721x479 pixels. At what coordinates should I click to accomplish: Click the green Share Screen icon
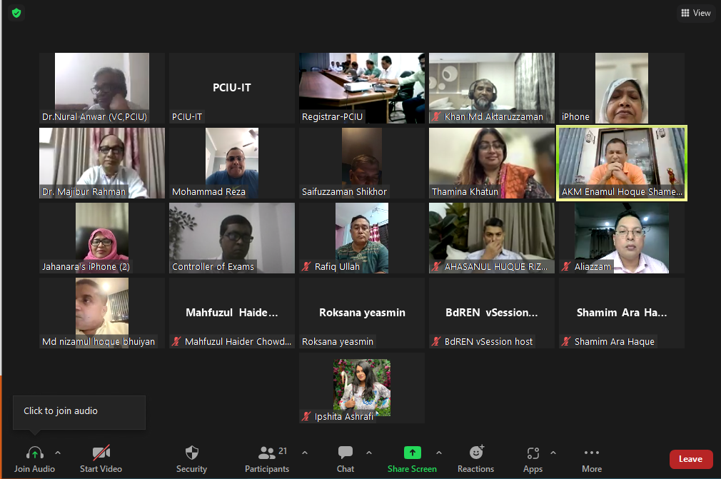[x=413, y=453]
